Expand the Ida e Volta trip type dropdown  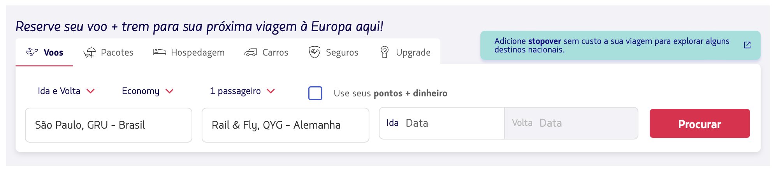[x=66, y=91]
